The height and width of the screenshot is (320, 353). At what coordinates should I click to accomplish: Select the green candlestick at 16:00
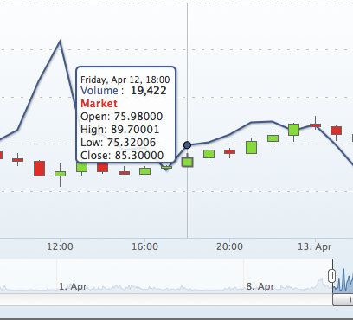click(x=144, y=171)
